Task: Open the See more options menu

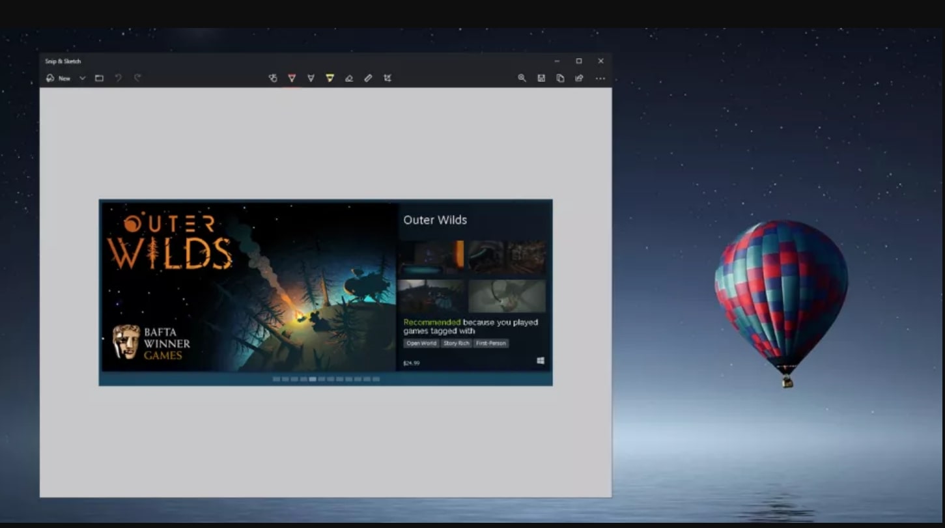Action: 600,78
